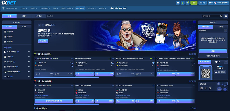Play live stream for Dota 2 RES Unchained

tap(151, 58)
